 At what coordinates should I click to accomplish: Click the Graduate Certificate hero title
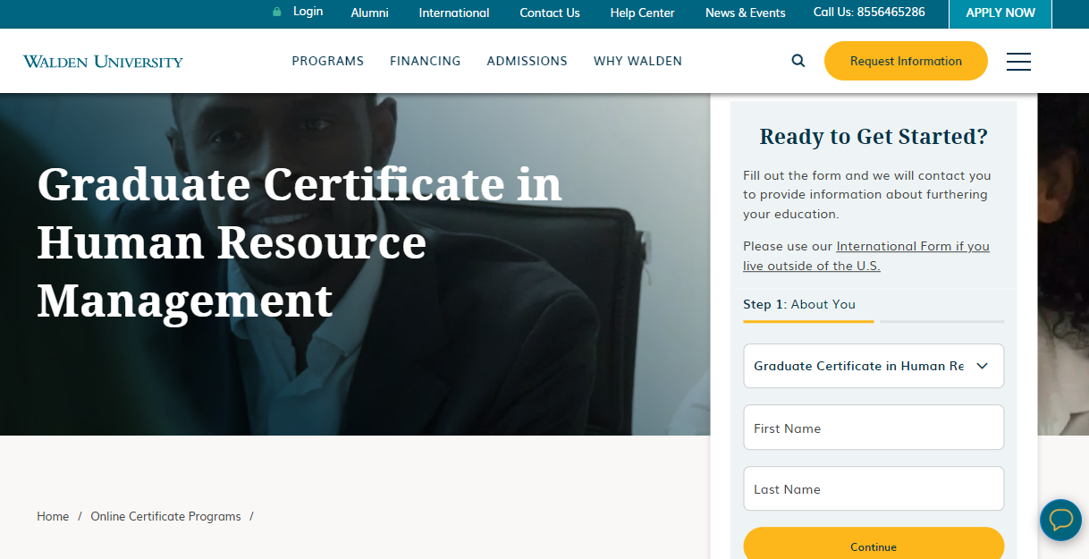[300, 241]
